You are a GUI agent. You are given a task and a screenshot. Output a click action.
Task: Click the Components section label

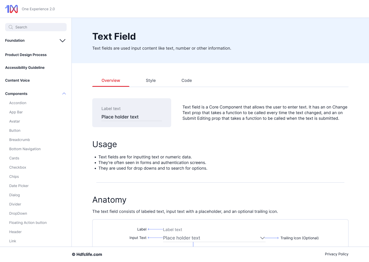[x=16, y=94]
